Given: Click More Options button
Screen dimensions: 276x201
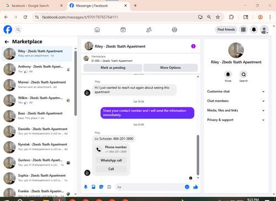Looking at the screenshot, I should tap(171, 68).
